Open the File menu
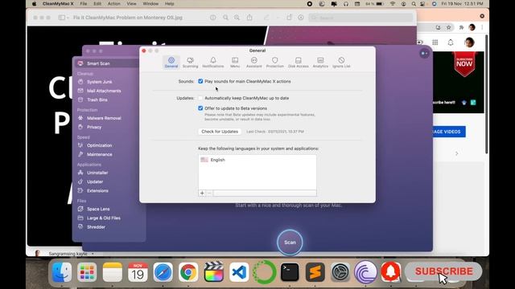This screenshot has height=289, width=515. click(x=84, y=3)
